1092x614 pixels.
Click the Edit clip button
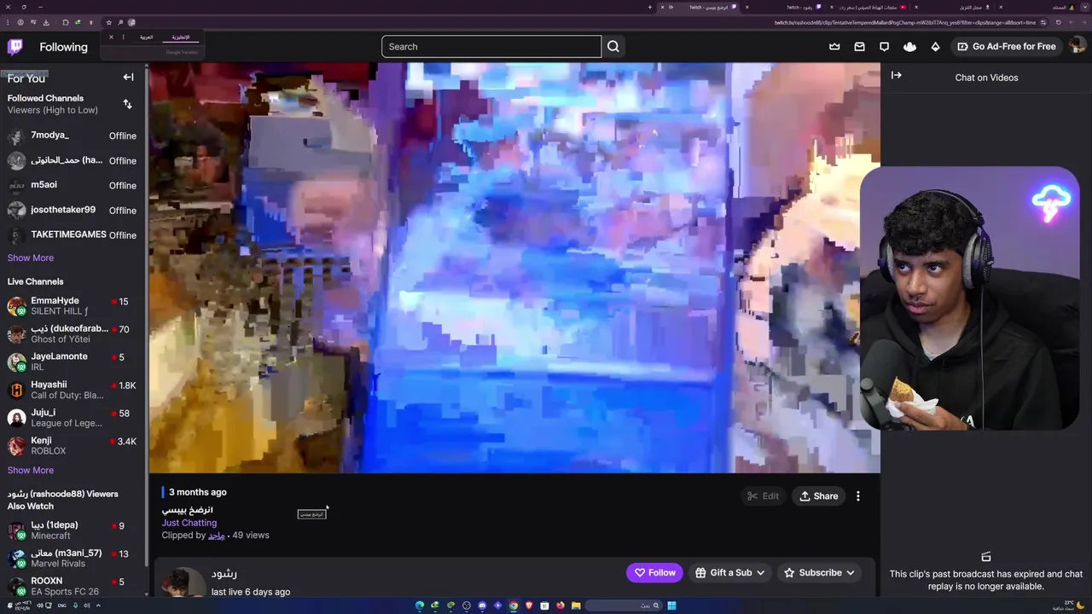(x=763, y=496)
